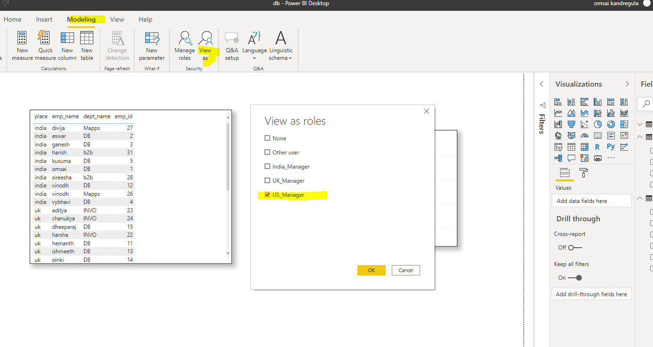Check the UK_Manager role checkbox
Image resolution: width=653 pixels, height=347 pixels.
(267, 180)
